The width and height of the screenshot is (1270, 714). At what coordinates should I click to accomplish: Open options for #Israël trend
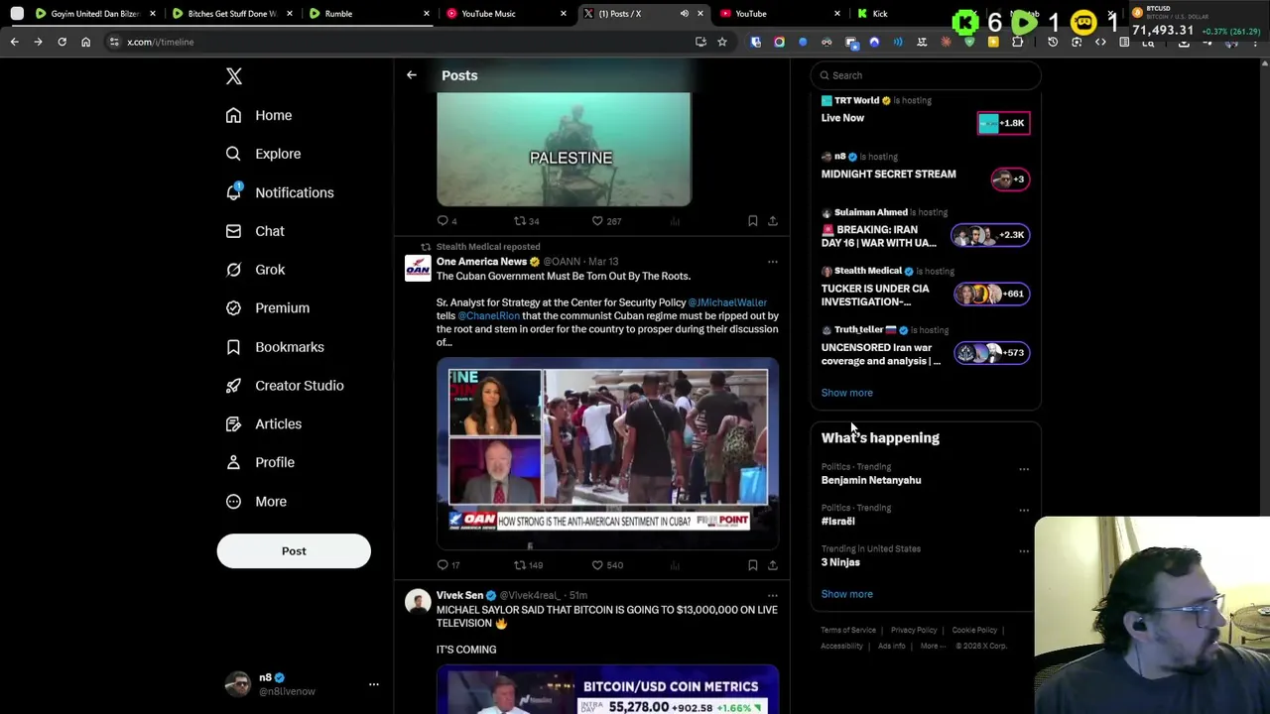pos(1024,510)
